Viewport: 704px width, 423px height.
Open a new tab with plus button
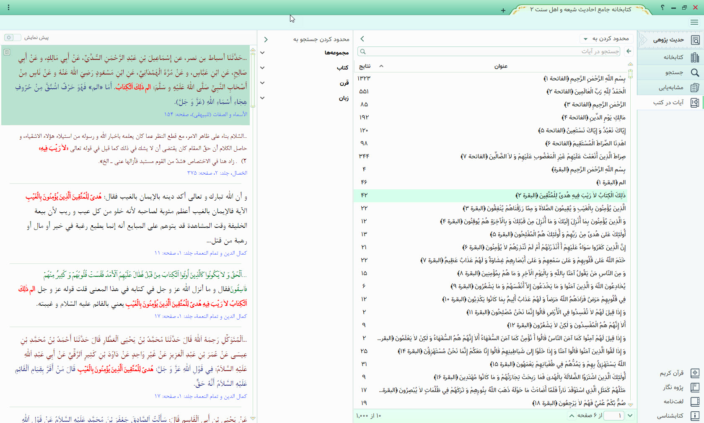coord(503,10)
